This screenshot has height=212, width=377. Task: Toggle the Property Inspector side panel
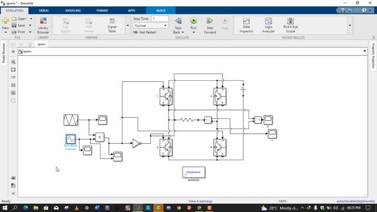373,56
